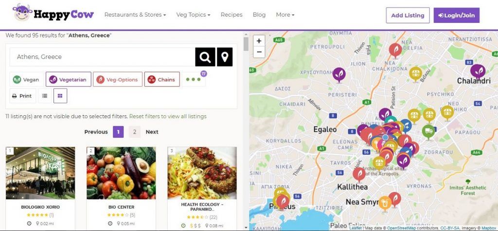Show more filters via three dots
Image resolution: width=498 pixels, height=231 pixels.
[194, 79]
